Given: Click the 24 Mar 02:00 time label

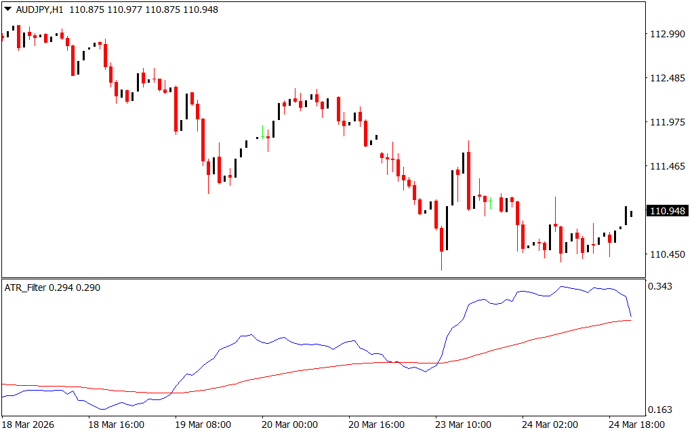Looking at the screenshot, I should 550,425.
